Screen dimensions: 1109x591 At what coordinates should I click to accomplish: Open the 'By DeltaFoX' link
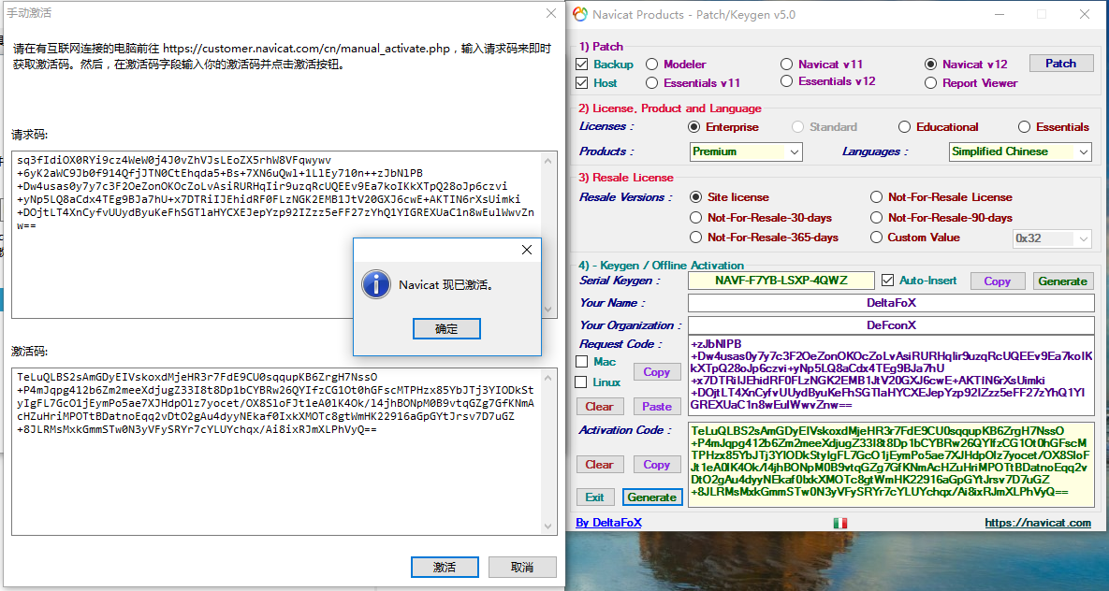click(609, 523)
